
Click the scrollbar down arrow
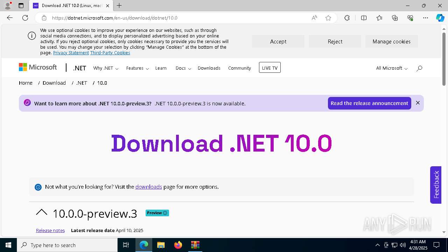(x=444, y=232)
